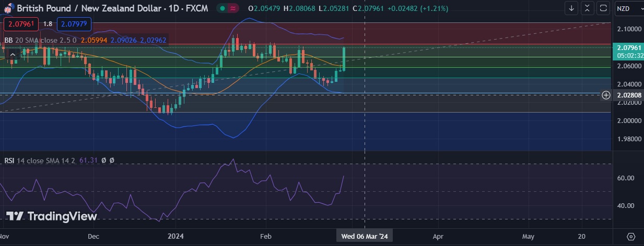The width and height of the screenshot is (644, 246).
Task: Click the RSI value 61.31
Action: tap(88, 161)
